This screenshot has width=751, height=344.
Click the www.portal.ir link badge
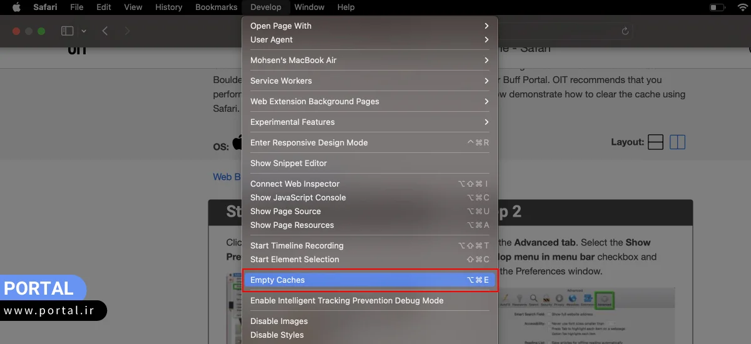point(53,311)
